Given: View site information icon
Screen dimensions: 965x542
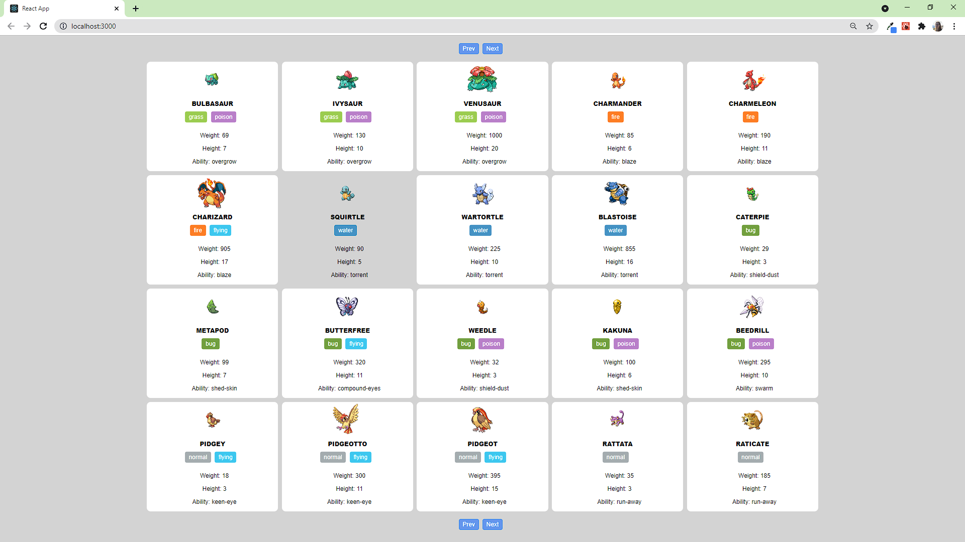Looking at the screenshot, I should [63, 26].
